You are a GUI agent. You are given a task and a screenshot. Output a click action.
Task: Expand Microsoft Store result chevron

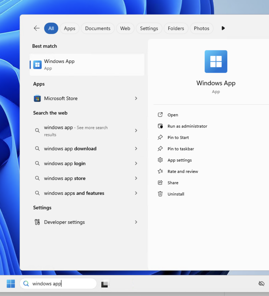point(136,99)
